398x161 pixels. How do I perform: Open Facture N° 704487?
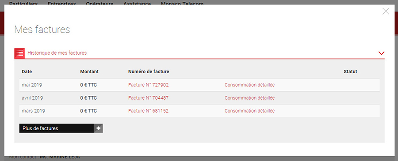pyautogui.click(x=149, y=98)
